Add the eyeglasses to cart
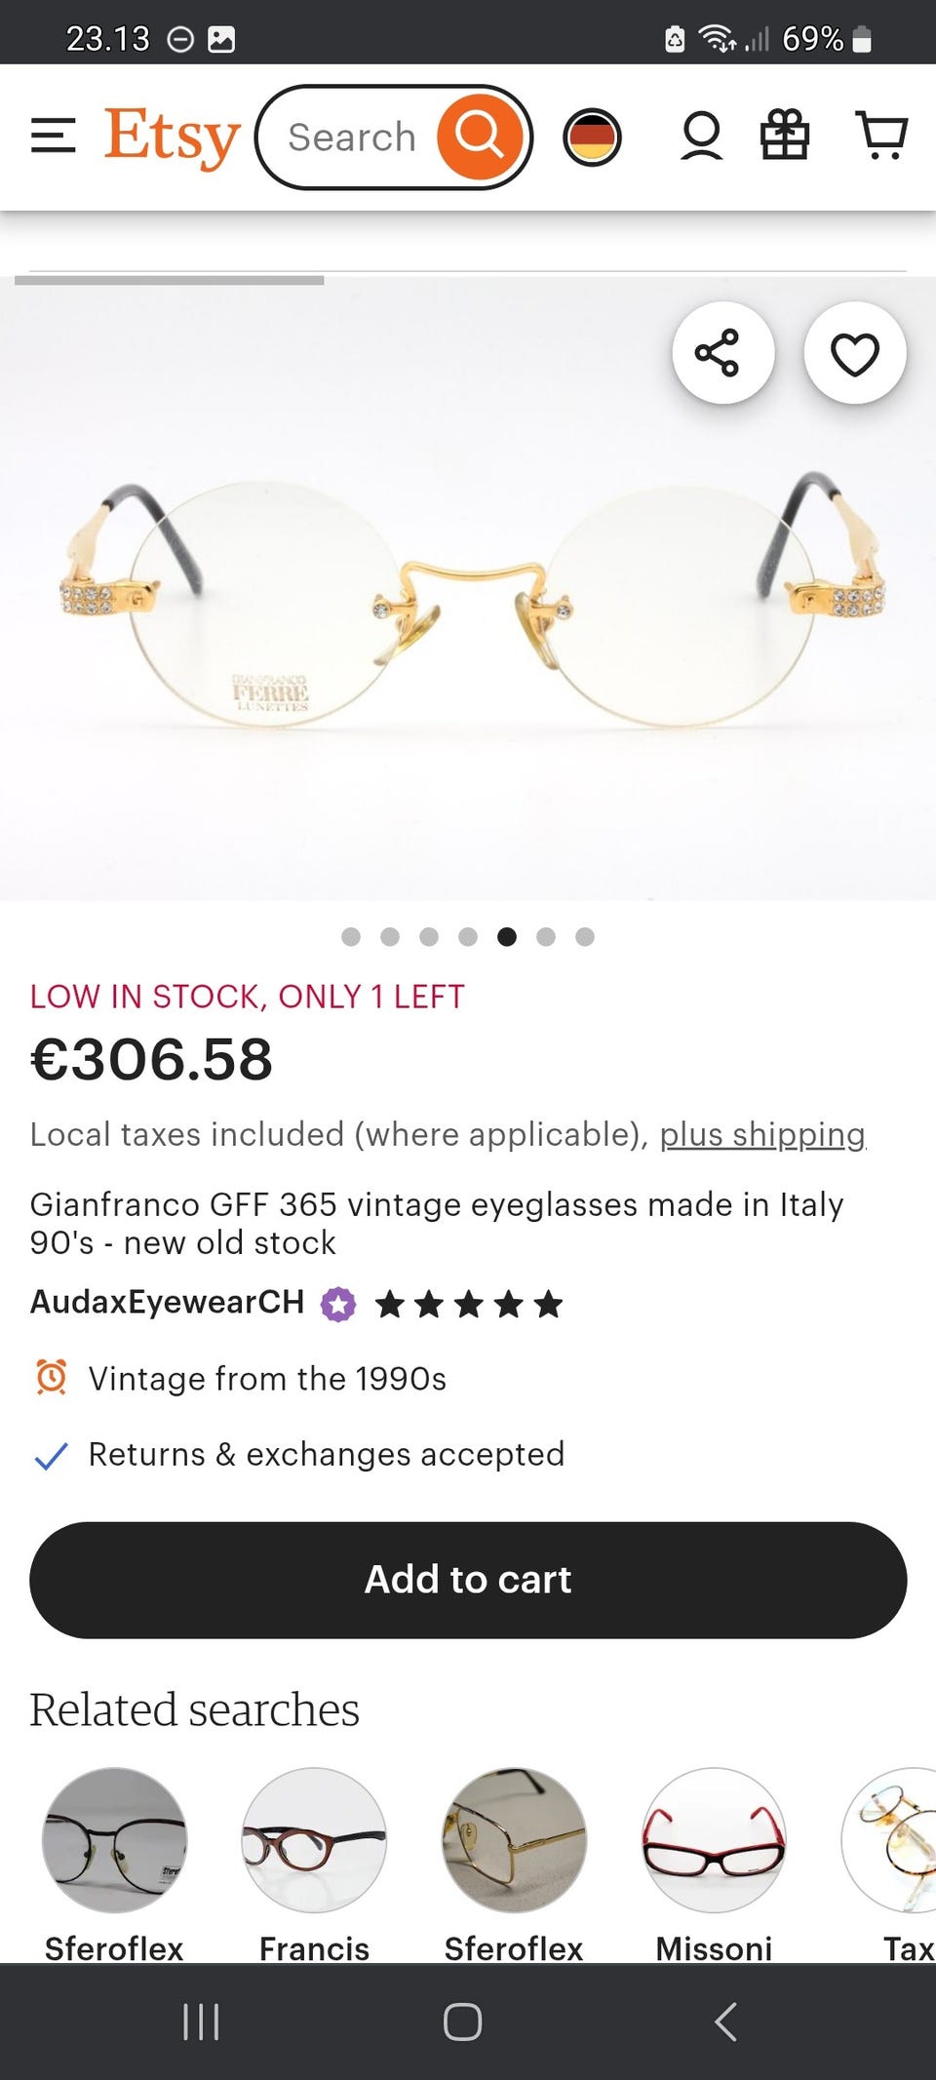This screenshot has width=936, height=2080. tap(468, 1580)
